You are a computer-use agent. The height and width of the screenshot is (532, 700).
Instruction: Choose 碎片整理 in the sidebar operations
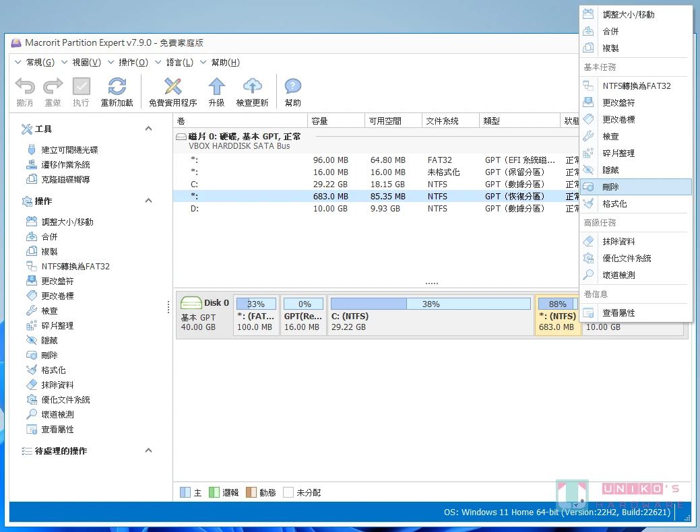(50, 326)
